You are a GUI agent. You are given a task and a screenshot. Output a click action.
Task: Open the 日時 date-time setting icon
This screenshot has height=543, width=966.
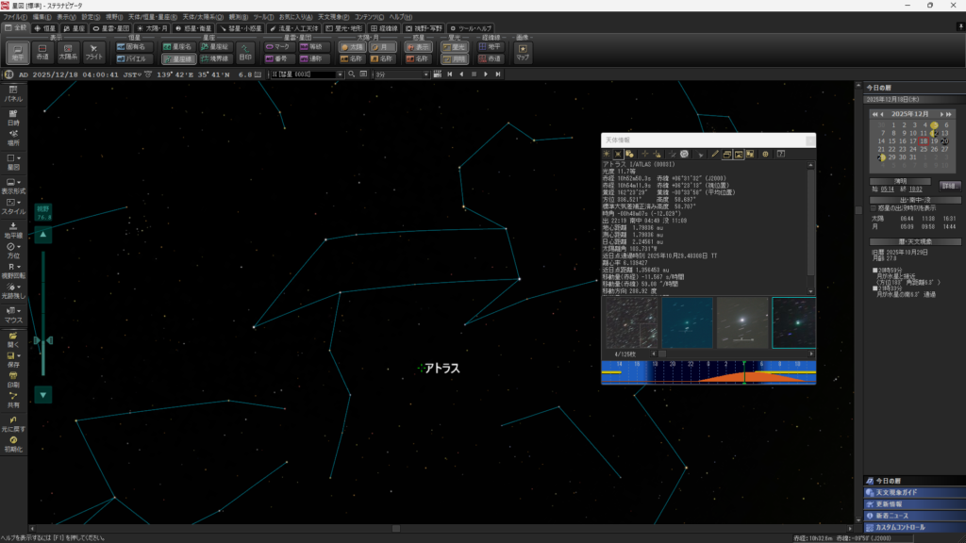point(13,116)
